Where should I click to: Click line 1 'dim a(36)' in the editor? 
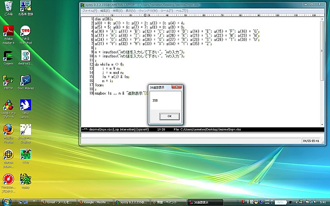pyautogui.click(x=104, y=19)
